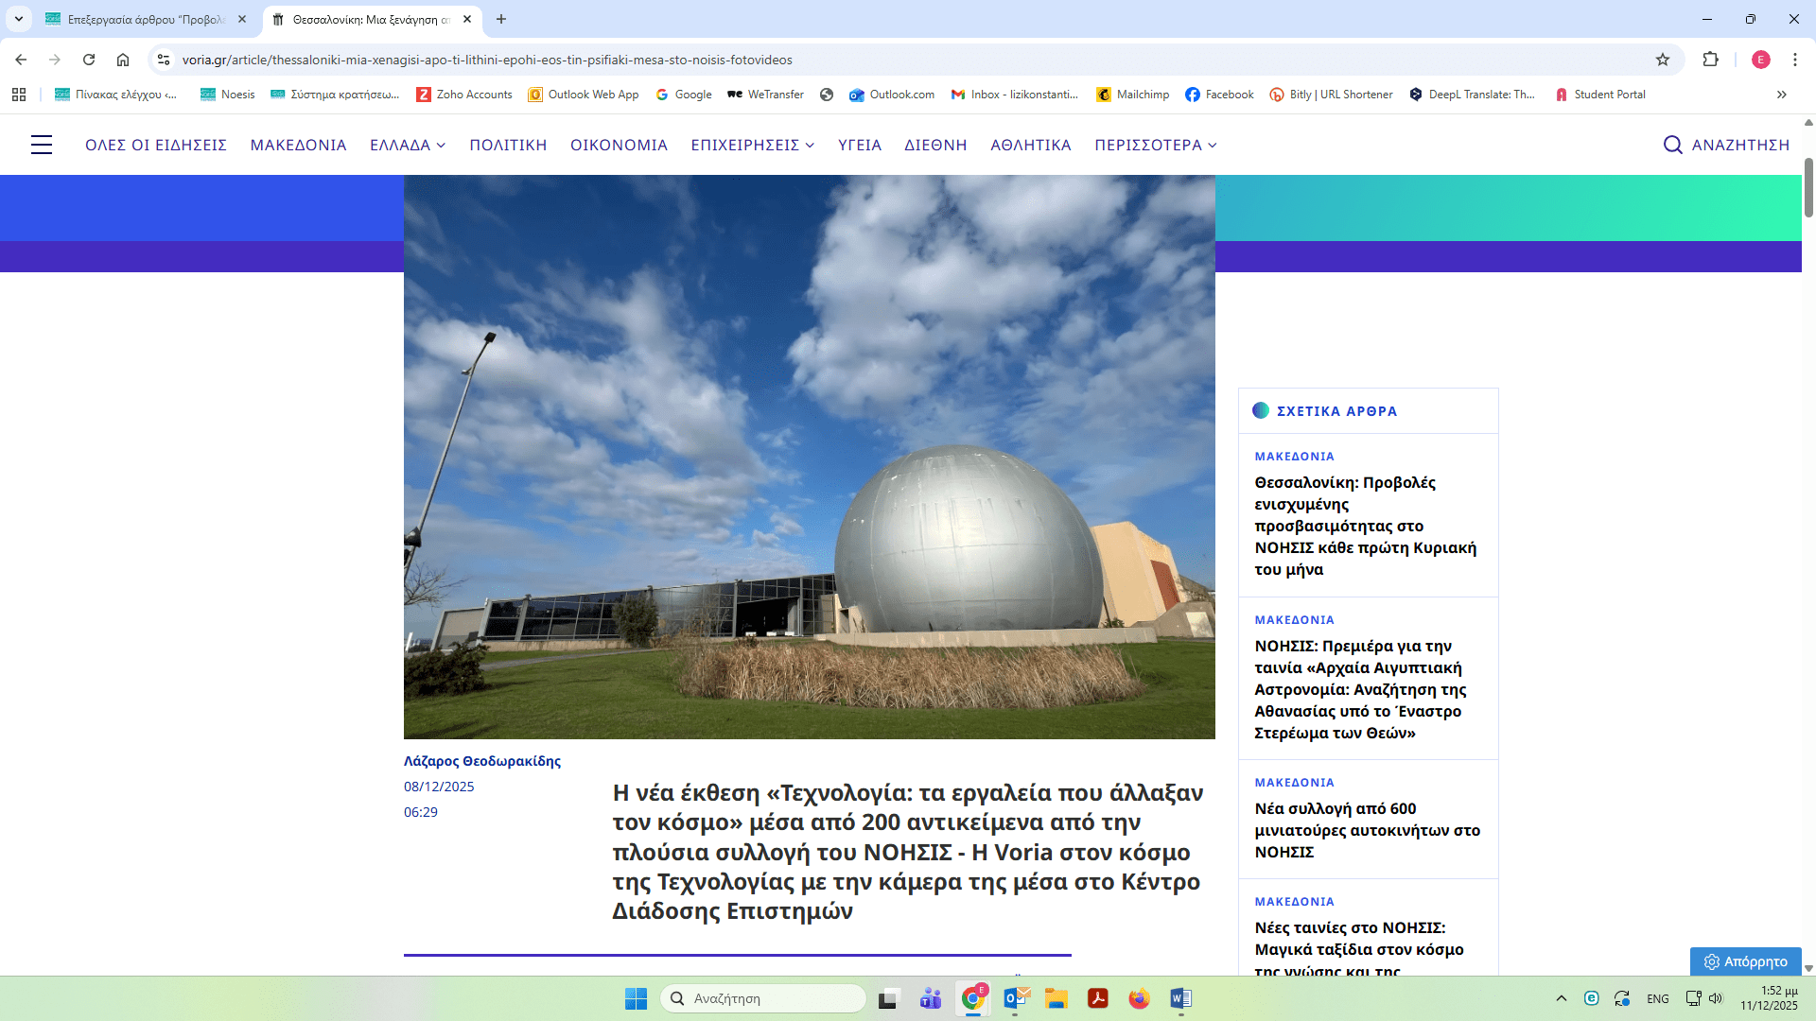Open the bookmark apps grid icon

[19, 95]
